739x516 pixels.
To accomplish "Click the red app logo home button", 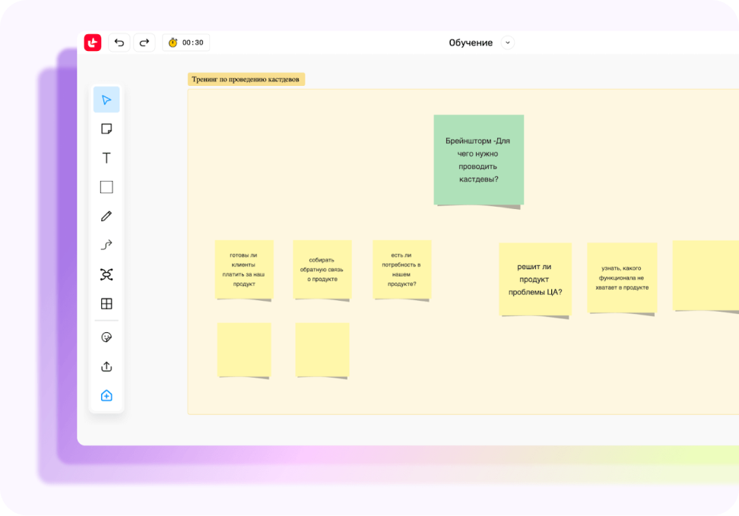I will (93, 43).
